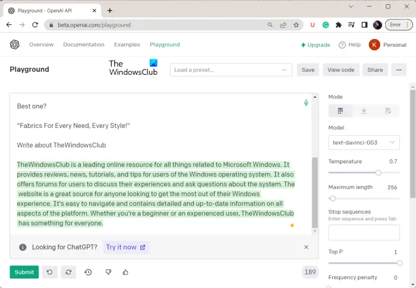
Task: Reload the page with the refresh icon
Action: pyautogui.click(x=35, y=25)
